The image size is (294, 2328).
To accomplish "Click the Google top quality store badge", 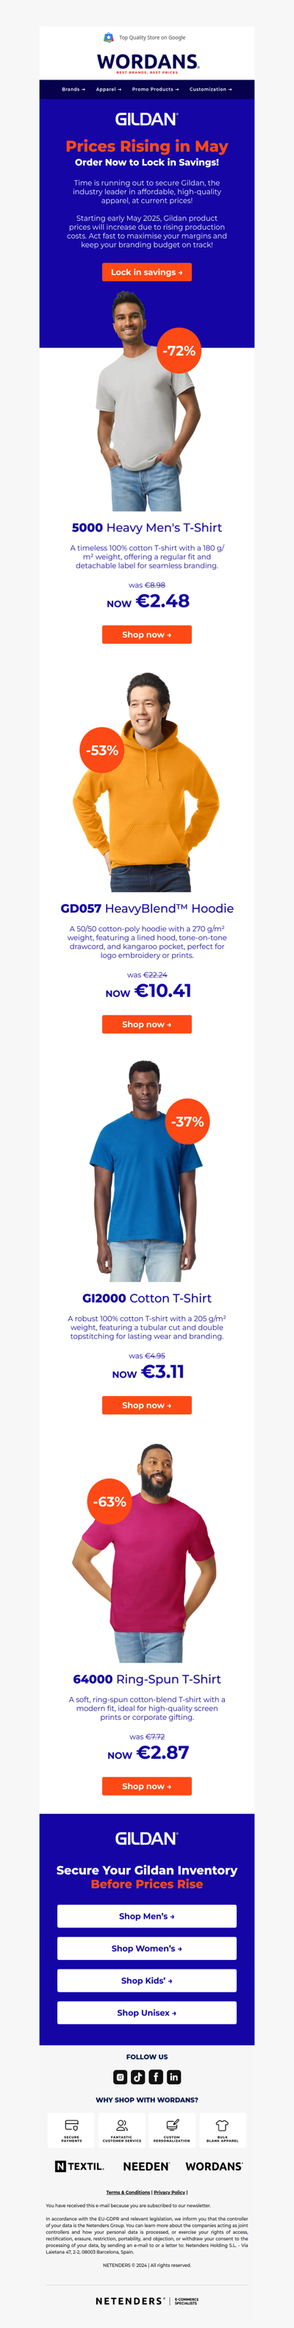I will [146, 38].
